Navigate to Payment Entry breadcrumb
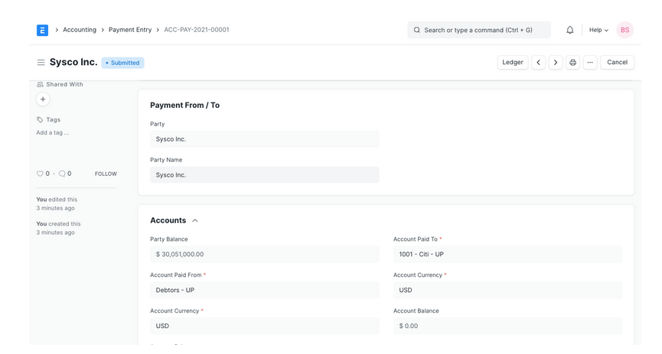Screen dimensions: 662x354 click(x=130, y=30)
